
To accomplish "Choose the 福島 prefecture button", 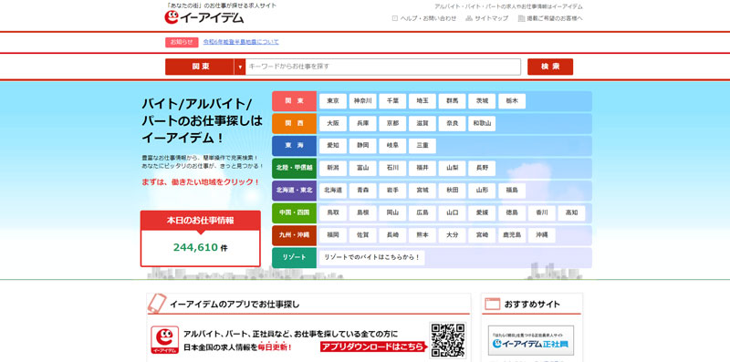I will [512, 191].
